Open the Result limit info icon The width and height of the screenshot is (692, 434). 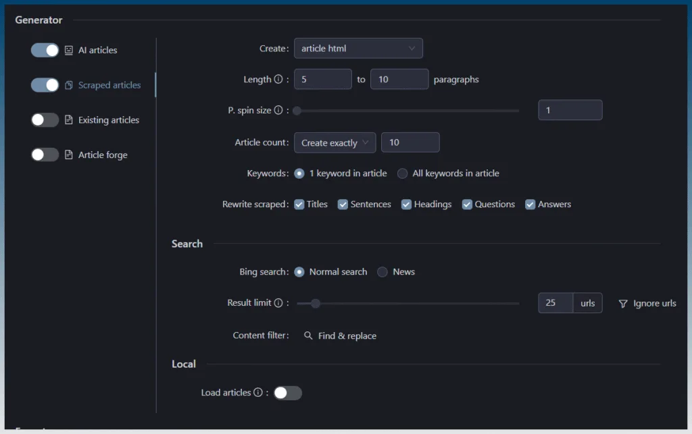click(x=278, y=302)
